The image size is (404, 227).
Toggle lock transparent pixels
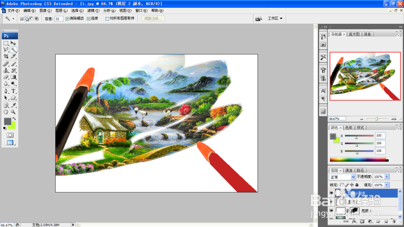pos(342,185)
